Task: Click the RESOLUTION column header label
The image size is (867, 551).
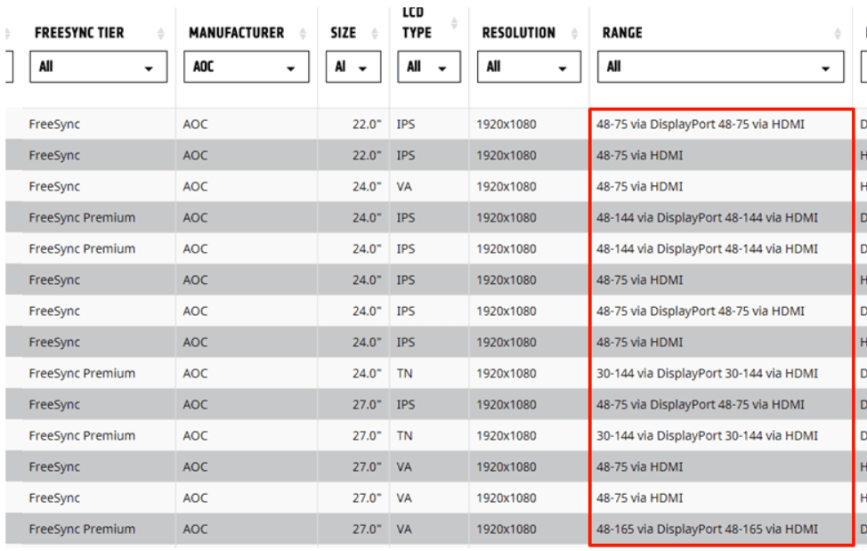Action: [x=519, y=33]
